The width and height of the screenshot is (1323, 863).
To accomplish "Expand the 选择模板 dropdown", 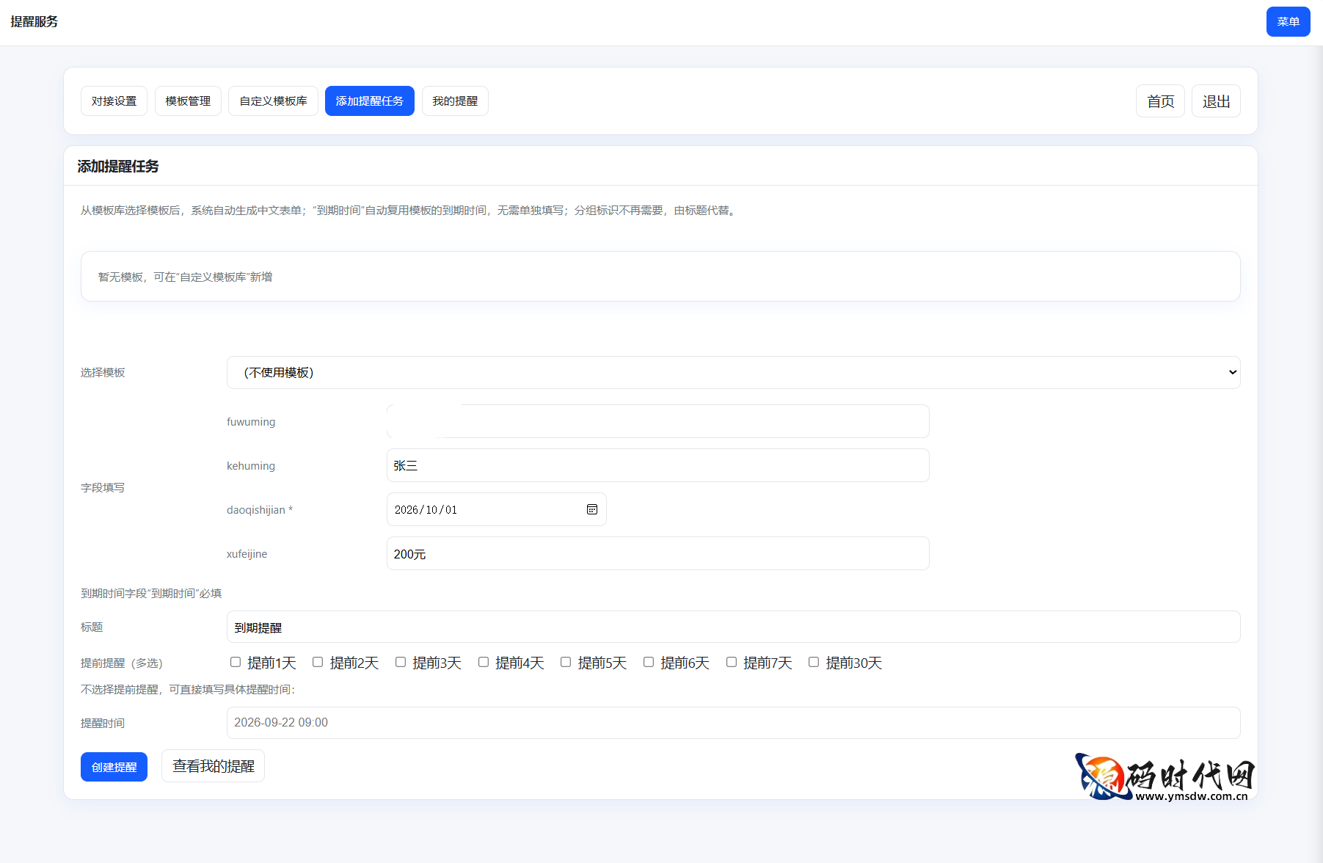I will point(733,373).
